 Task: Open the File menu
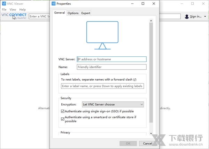pos(4,10)
